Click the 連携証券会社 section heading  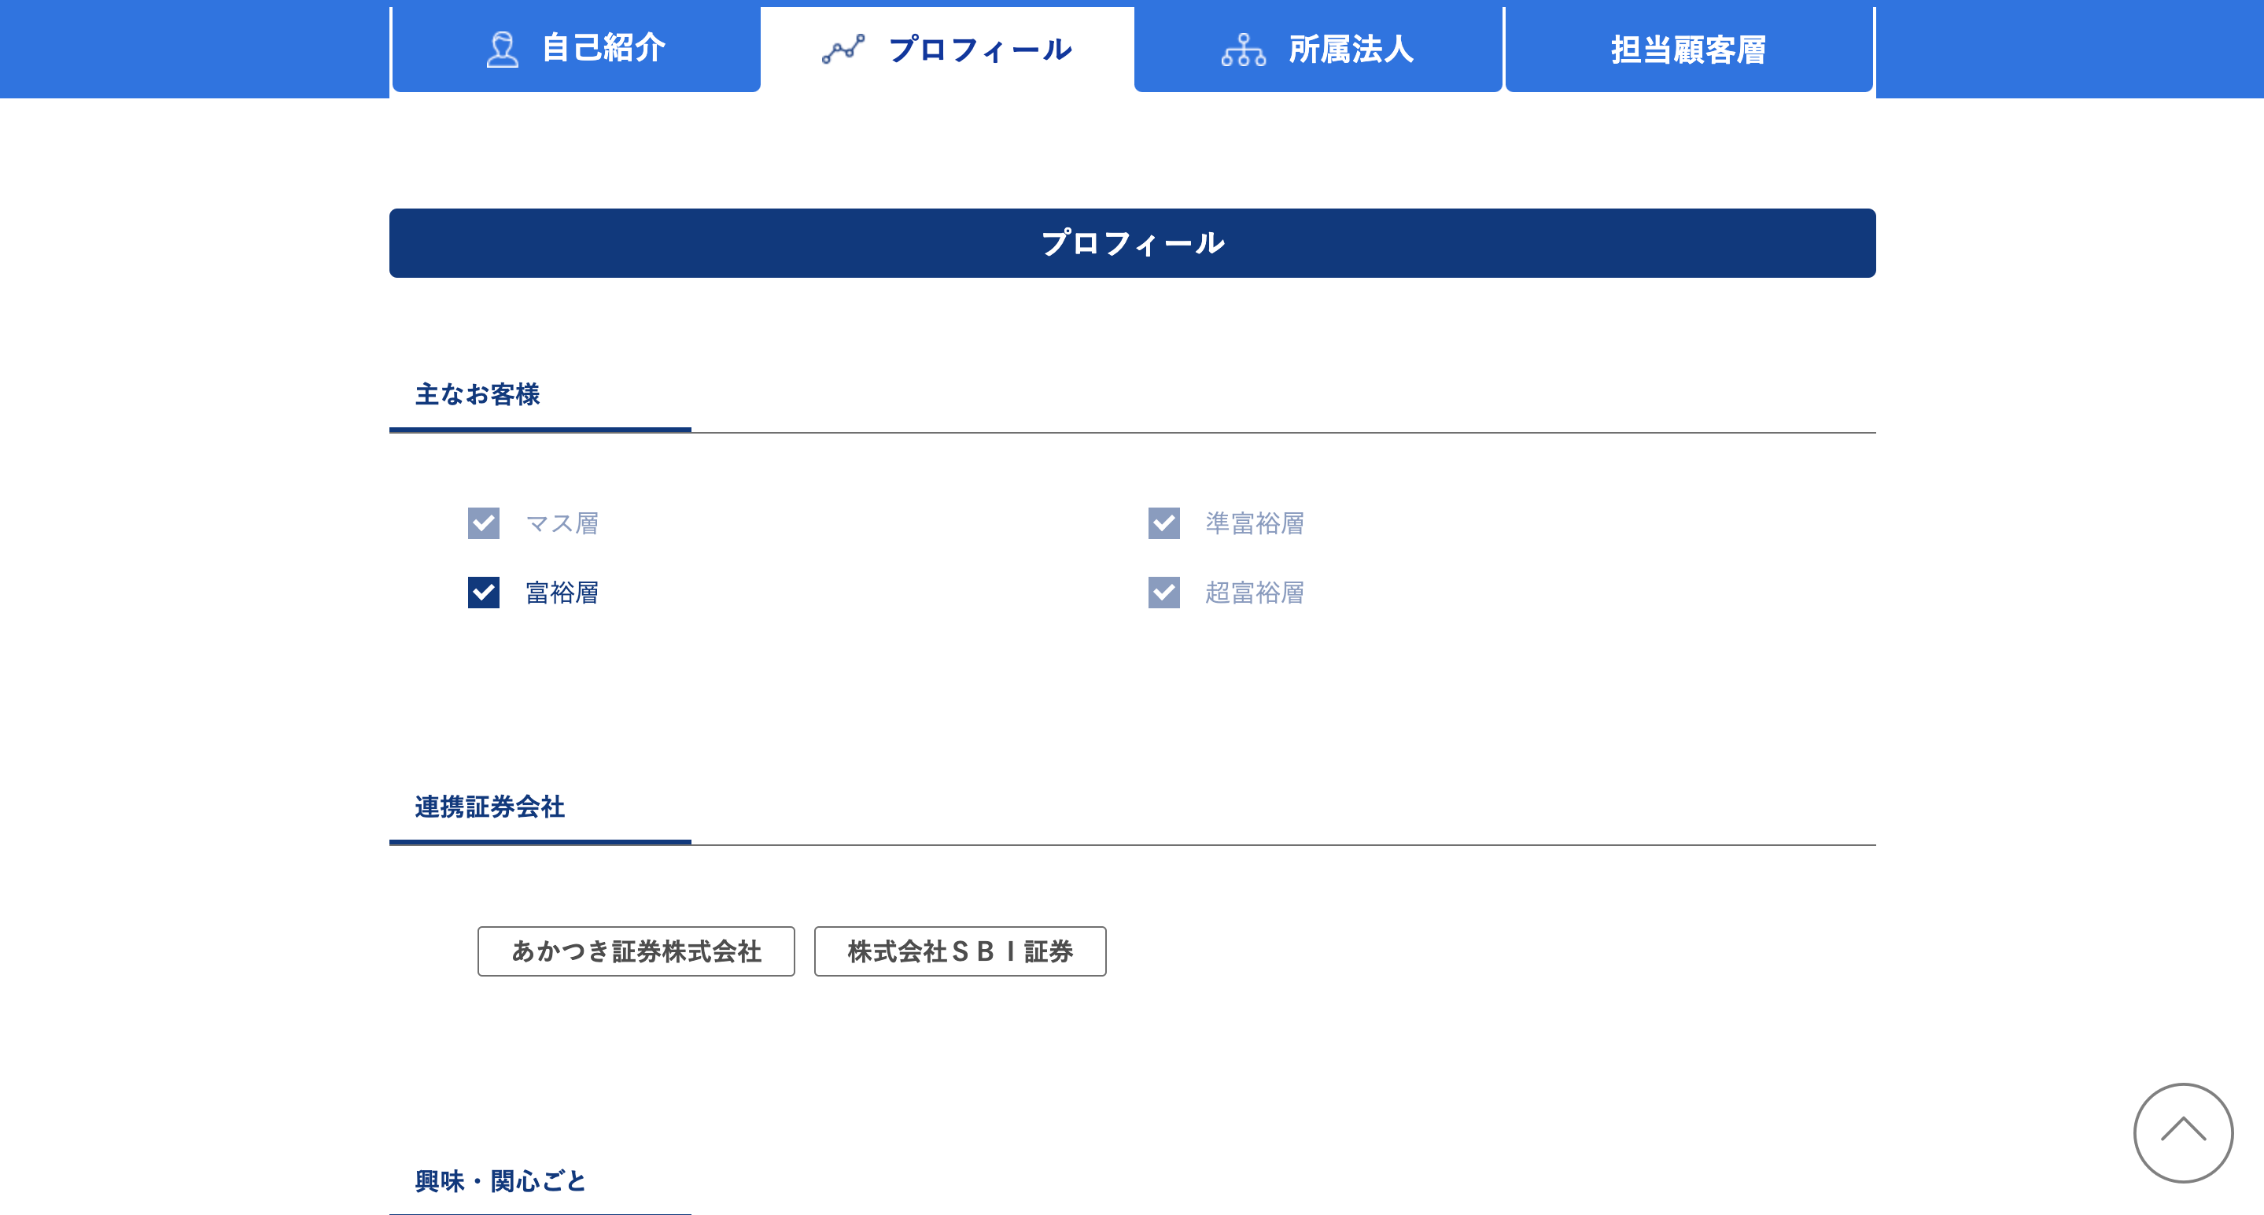point(489,807)
